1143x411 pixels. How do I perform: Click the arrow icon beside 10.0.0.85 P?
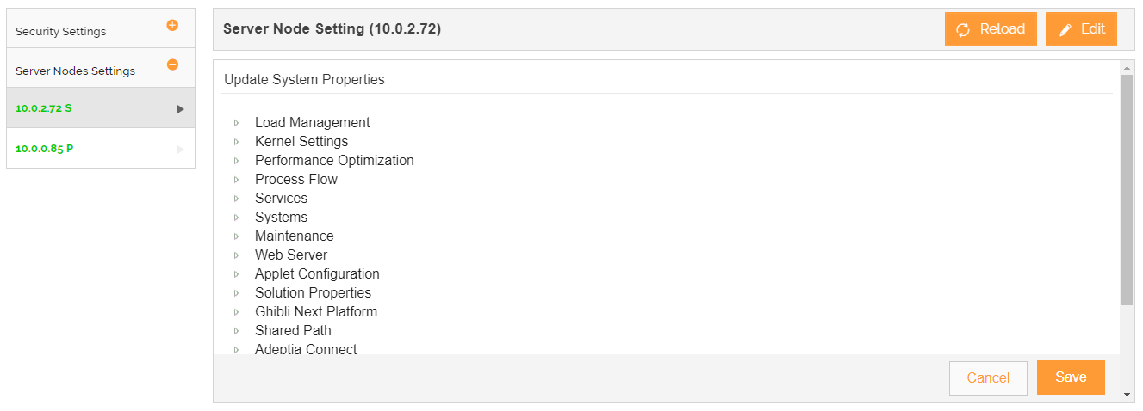181,149
